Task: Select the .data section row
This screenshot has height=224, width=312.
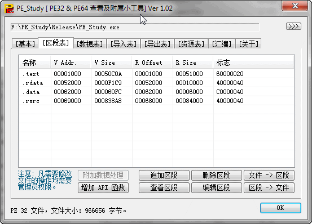Action: point(156,92)
